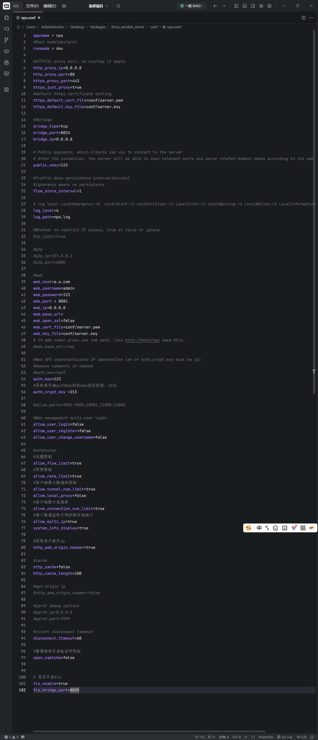Click the split editor icon
Image resolution: width=318 pixels, height=740 pixels.
[304, 18]
